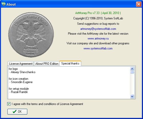Click 'Visit our company site' text line

pos(98,43)
